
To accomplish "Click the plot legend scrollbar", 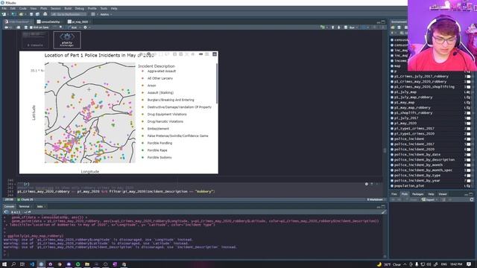I will click(217, 83).
